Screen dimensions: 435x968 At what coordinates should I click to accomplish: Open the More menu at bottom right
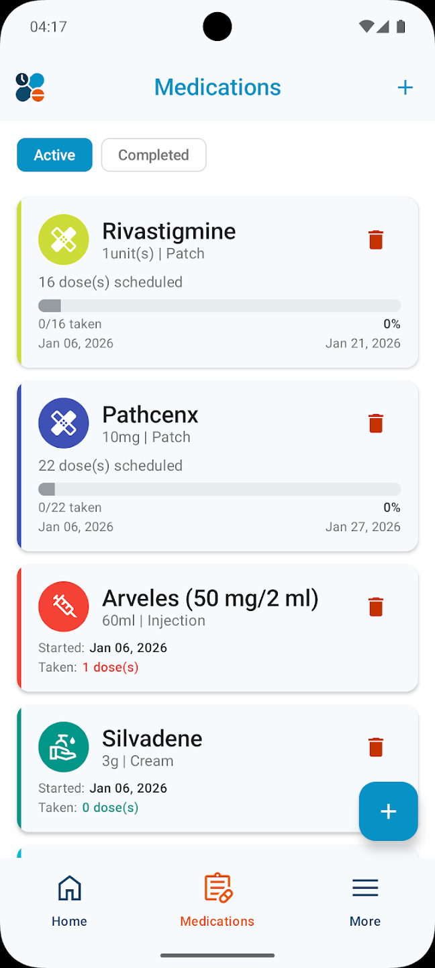pyautogui.click(x=365, y=899)
